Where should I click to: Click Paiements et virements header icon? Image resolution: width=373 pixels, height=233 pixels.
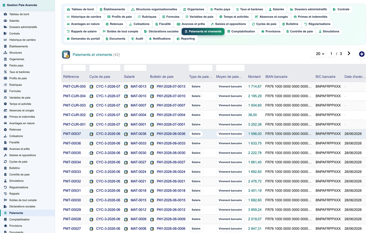point(66,54)
